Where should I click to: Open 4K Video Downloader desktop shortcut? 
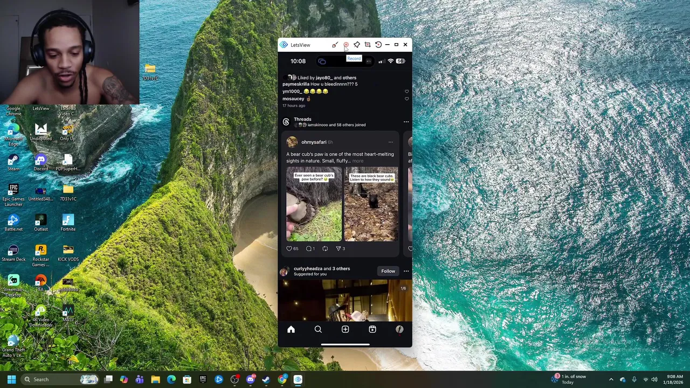40,316
